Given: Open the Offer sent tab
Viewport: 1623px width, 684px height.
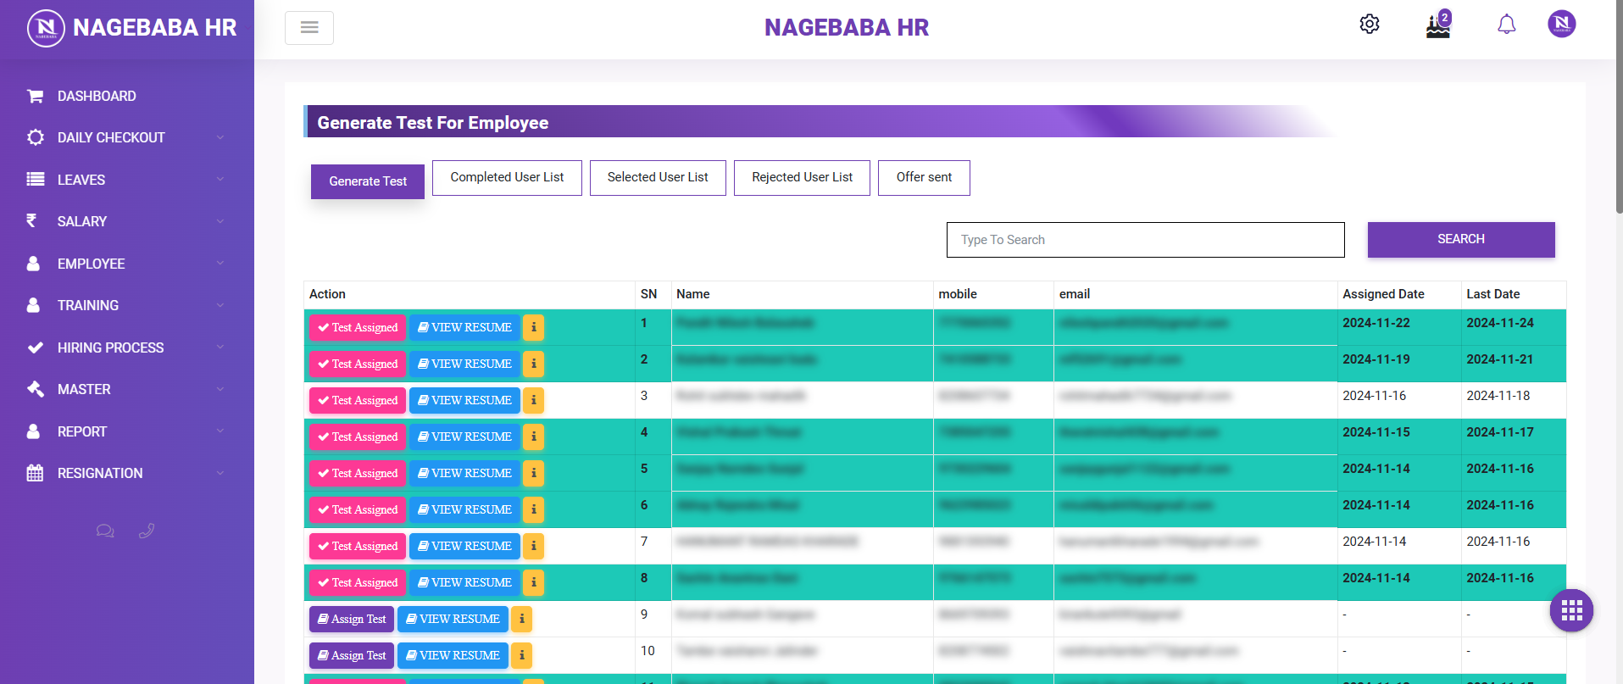Looking at the screenshot, I should click(924, 177).
